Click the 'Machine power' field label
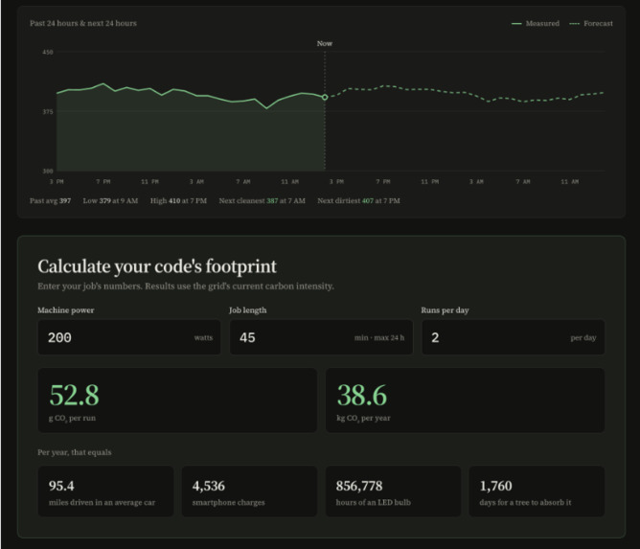Viewport: 640px width, 549px height. [x=66, y=310]
